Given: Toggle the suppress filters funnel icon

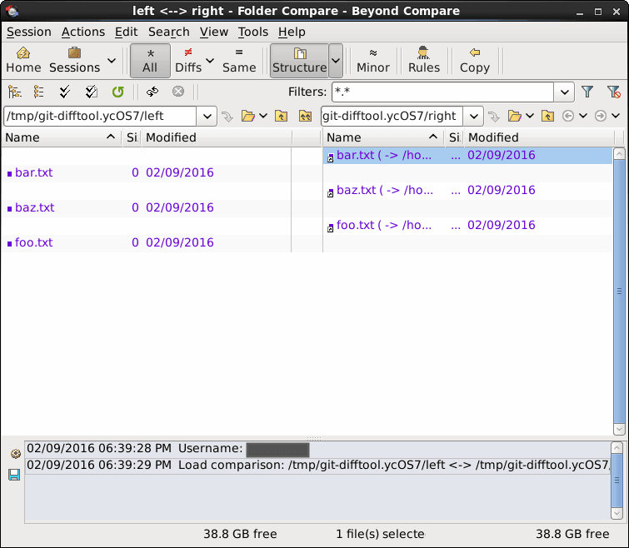Looking at the screenshot, I should [x=614, y=92].
